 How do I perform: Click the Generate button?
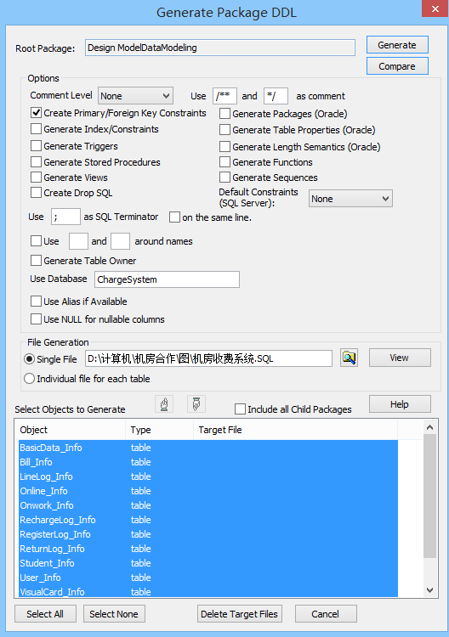[x=397, y=45]
